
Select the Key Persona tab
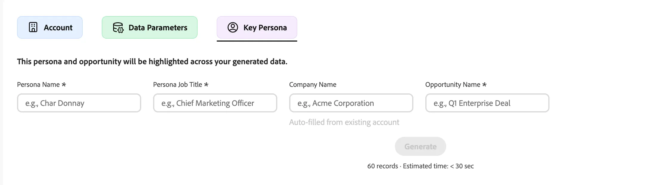click(257, 27)
